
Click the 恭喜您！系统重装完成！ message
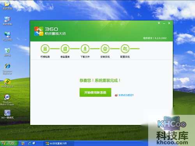100,81
